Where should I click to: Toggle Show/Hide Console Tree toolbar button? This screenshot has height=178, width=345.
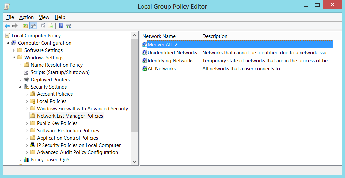point(33,26)
